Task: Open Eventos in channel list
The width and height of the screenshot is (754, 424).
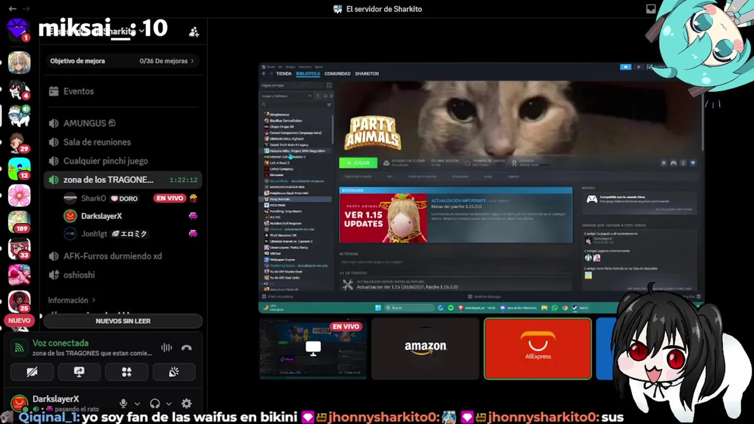Action: point(123,91)
